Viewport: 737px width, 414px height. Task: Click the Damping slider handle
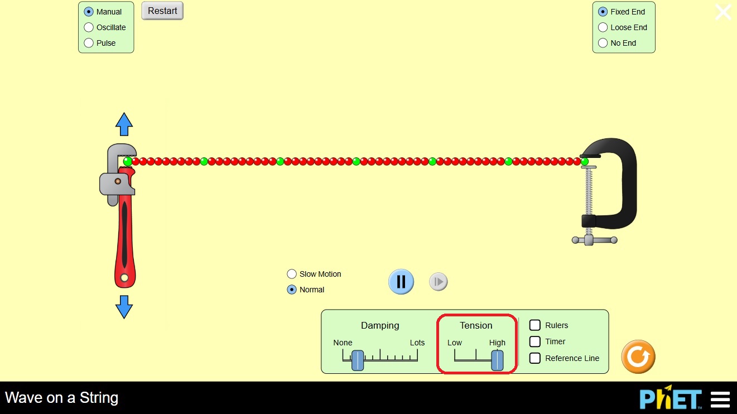pyautogui.click(x=358, y=360)
